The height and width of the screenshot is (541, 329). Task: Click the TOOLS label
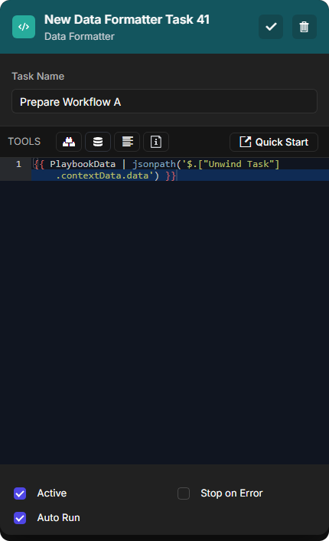tap(24, 142)
